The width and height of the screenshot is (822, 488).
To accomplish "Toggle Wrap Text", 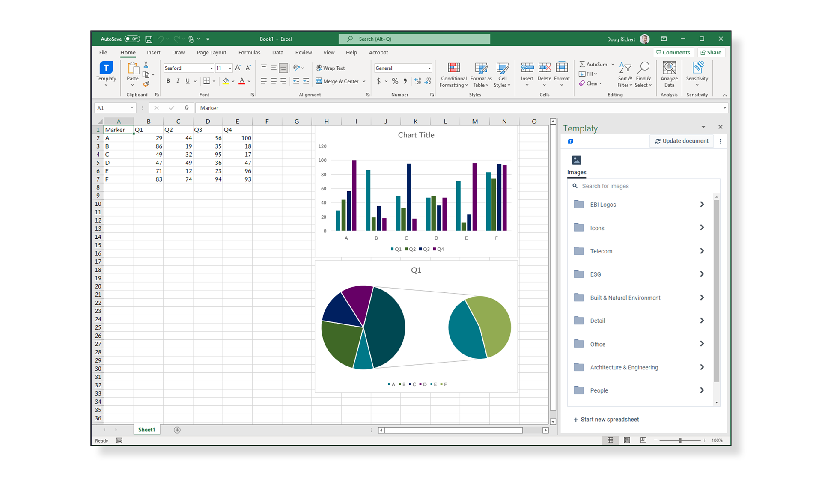I will tap(331, 68).
